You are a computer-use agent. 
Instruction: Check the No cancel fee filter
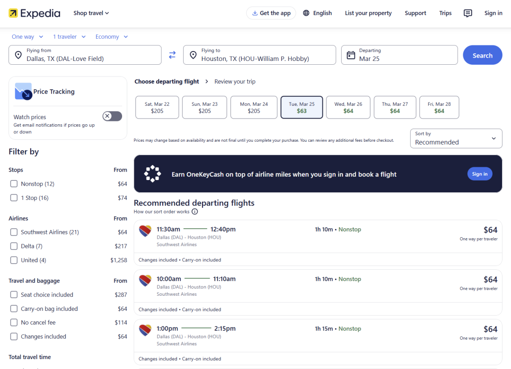point(14,323)
